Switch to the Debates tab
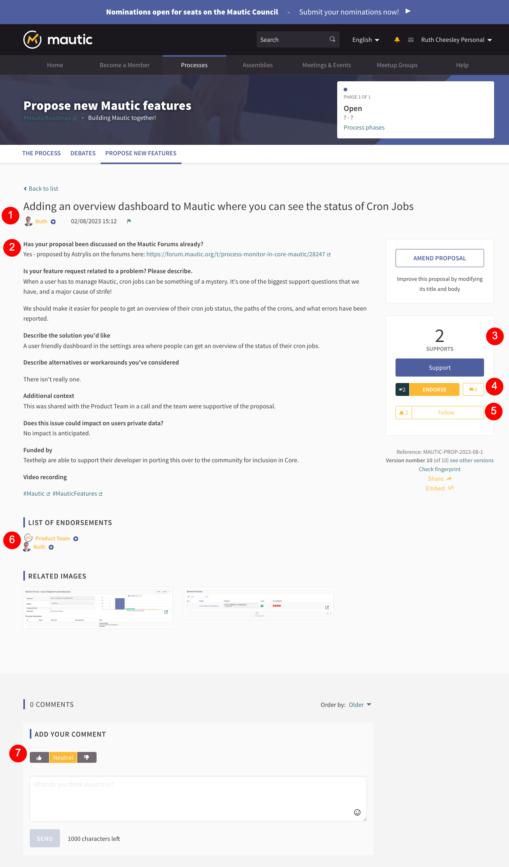 pyautogui.click(x=83, y=153)
